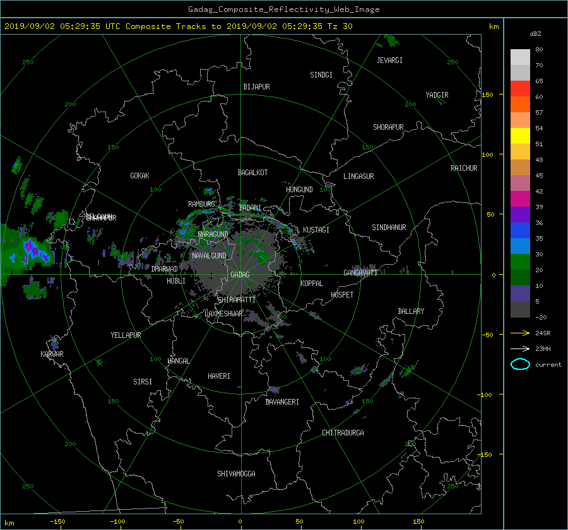Select the KOPPAL label
Image resolution: width=568 pixels, height=530 pixels.
pos(312,284)
